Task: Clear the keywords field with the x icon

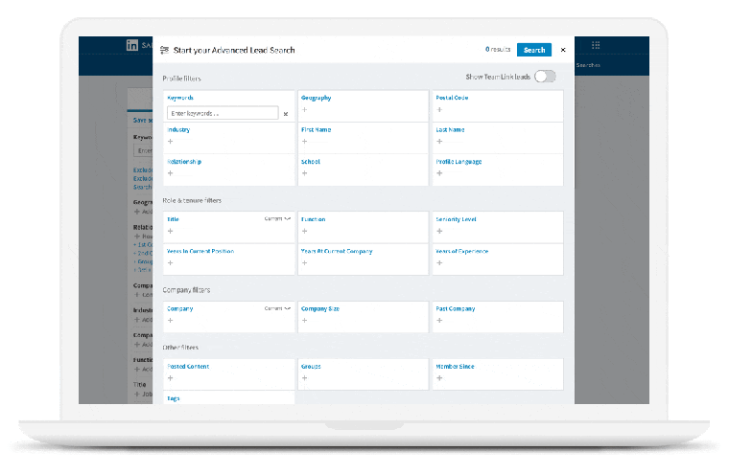Action: [286, 114]
